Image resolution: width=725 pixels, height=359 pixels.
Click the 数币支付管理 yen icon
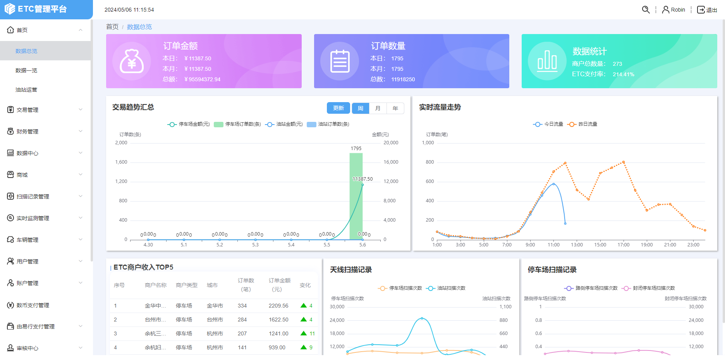click(x=10, y=305)
